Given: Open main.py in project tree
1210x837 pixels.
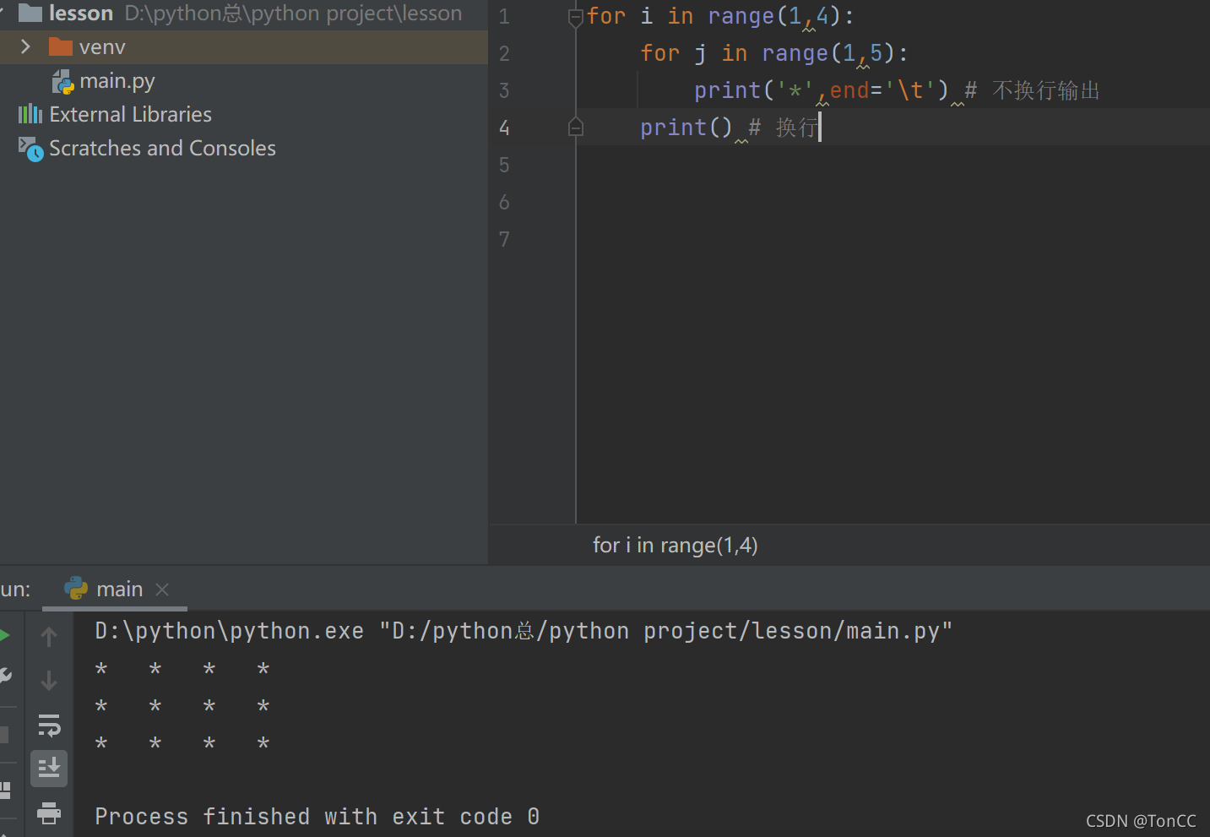Looking at the screenshot, I should [x=117, y=81].
